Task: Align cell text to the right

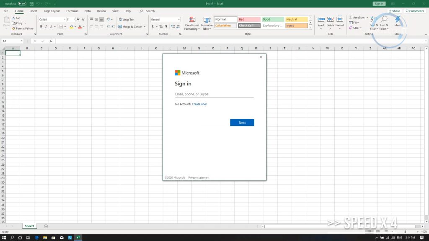Action: click(101, 27)
